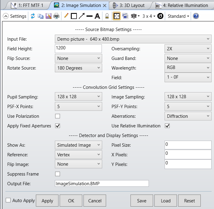Click the save-as floppy disk icon
This screenshot has height=209, width=214.
click(49, 16)
